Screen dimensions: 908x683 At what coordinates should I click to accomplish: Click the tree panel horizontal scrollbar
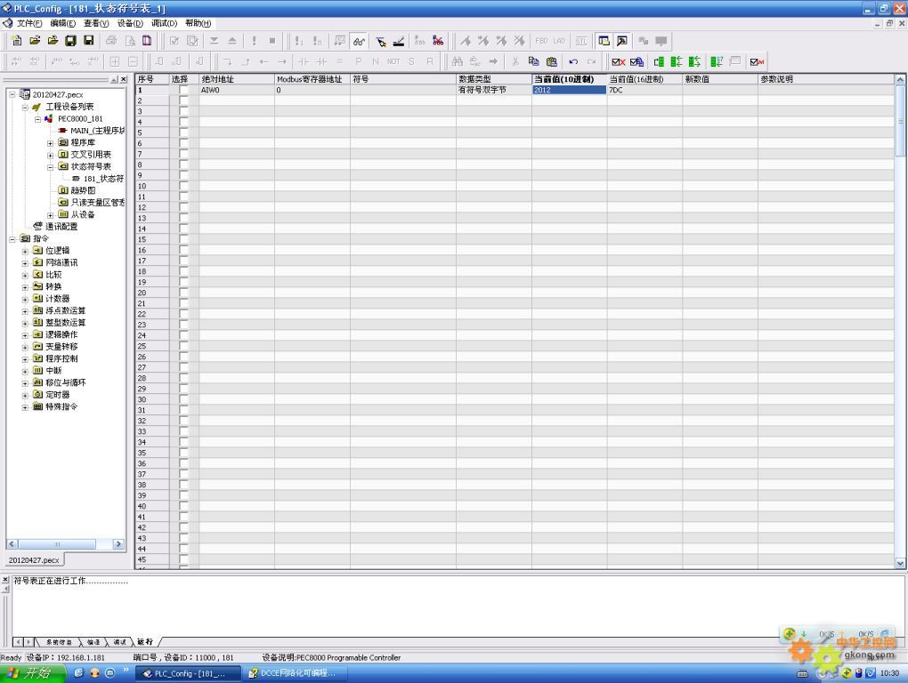[66, 543]
